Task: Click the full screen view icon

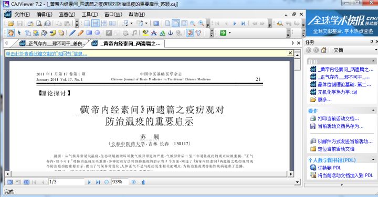Action: point(156,24)
